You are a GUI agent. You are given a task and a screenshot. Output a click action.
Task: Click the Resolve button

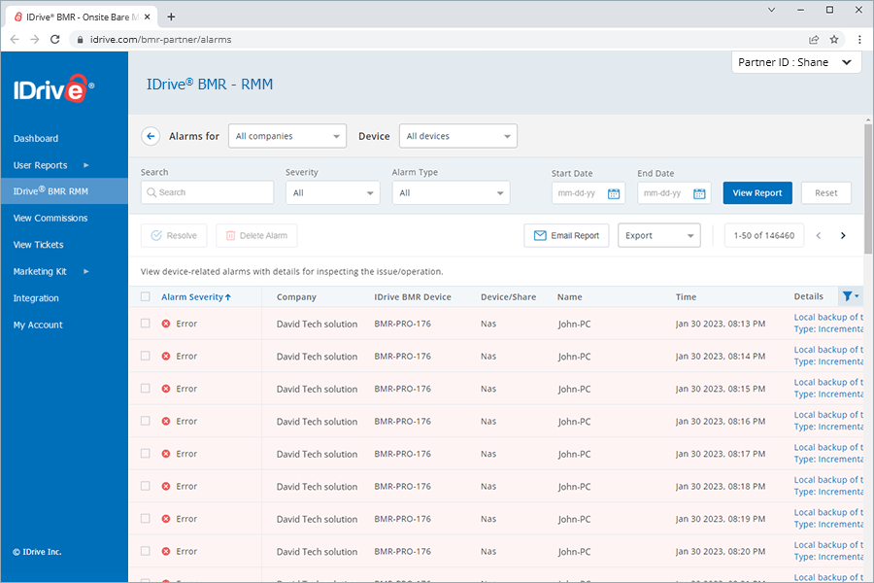pyautogui.click(x=174, y=235)
